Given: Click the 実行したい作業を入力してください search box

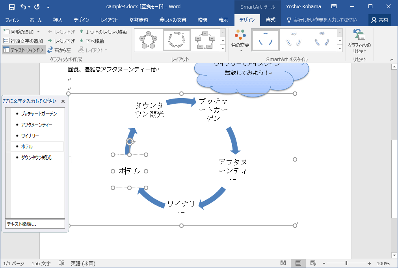Looking at the screenshot, I should click(322, 20).
